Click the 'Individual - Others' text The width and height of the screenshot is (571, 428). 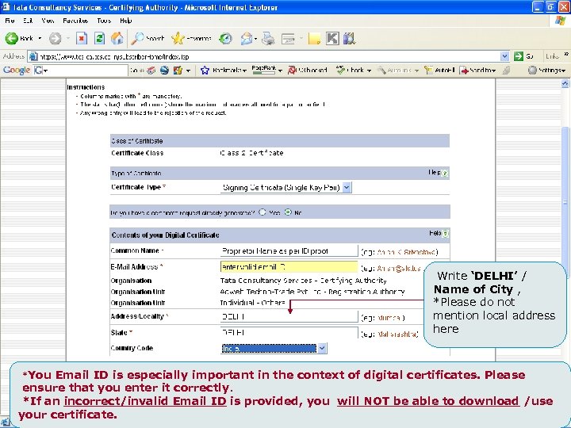[x=252, y=303]
